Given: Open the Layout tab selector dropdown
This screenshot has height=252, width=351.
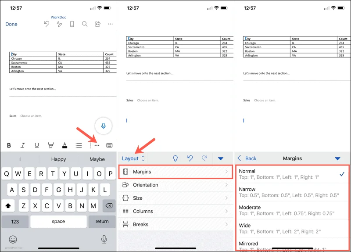Looking at the screenshot, I should click(x=133, y=158).
